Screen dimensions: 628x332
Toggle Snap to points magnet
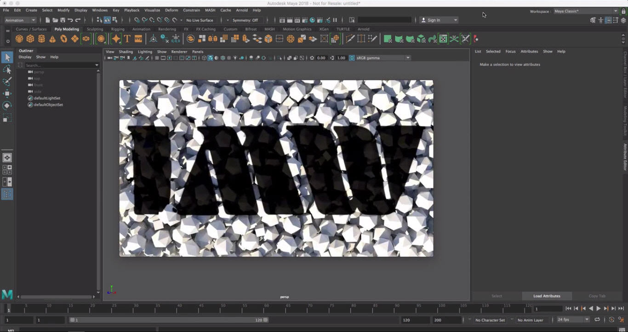pyautogui.click(x=152, y=20)
